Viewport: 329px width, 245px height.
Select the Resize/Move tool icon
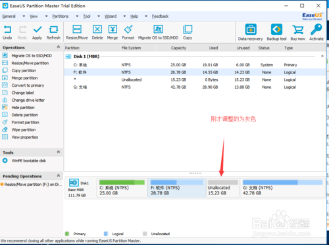(77, 29)
